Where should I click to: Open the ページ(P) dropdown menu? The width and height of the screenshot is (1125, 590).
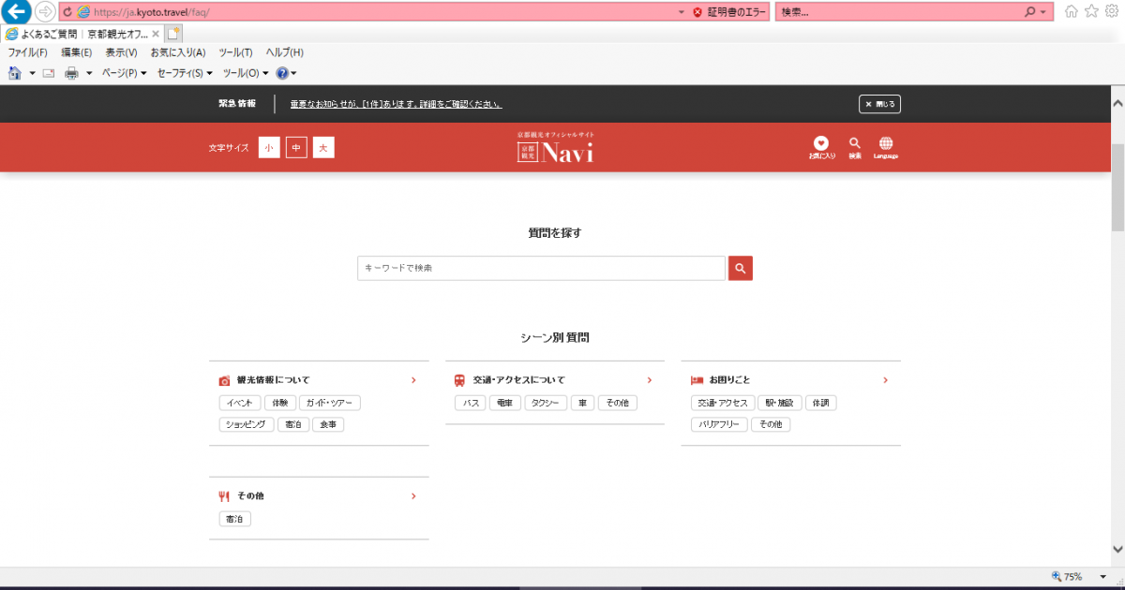pos(124,73)
